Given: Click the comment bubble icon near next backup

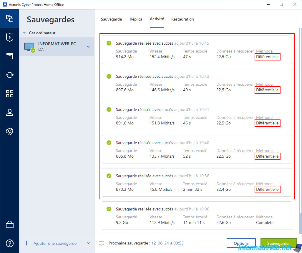Looking at the screenshot, I should coord(102,243).
